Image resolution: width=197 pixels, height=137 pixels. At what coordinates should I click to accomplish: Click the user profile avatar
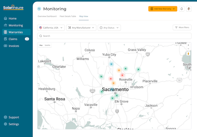(x=189, y=9)
